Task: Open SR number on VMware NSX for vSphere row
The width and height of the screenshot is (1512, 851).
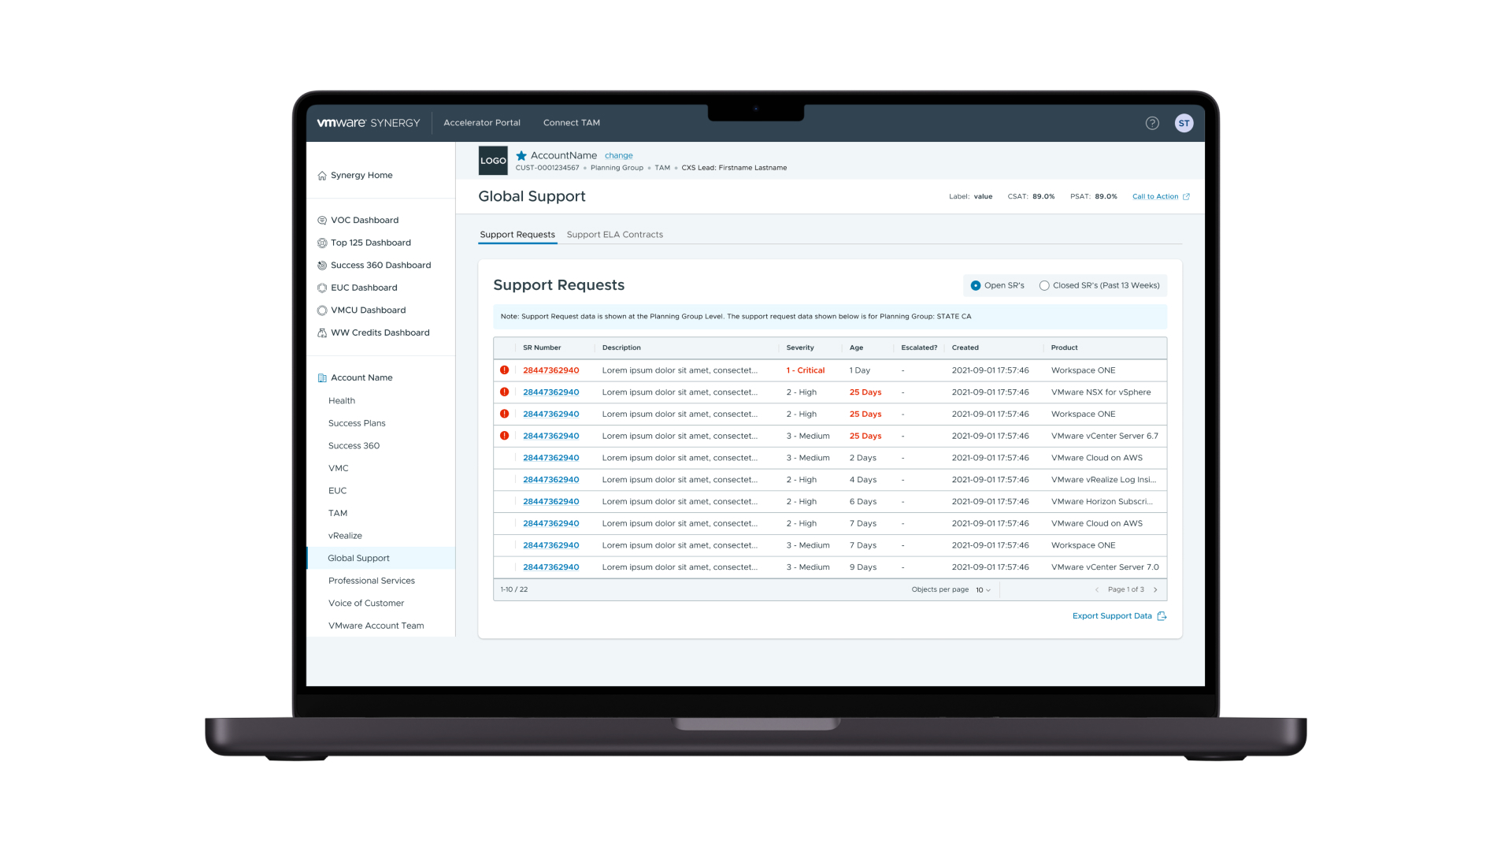Action: coord(551,392)
